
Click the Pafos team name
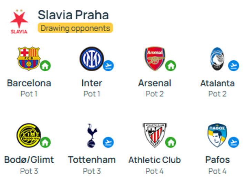pos(217,160)
